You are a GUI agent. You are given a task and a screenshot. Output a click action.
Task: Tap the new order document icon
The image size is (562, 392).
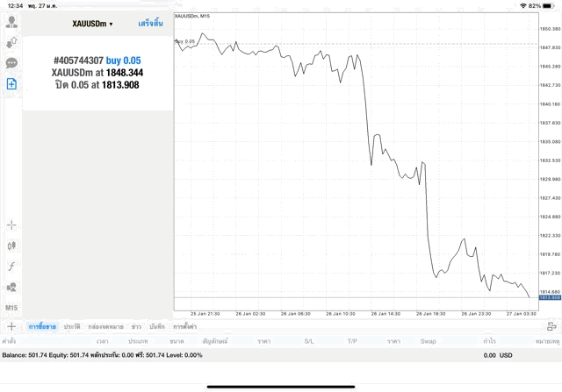(12, 83)
